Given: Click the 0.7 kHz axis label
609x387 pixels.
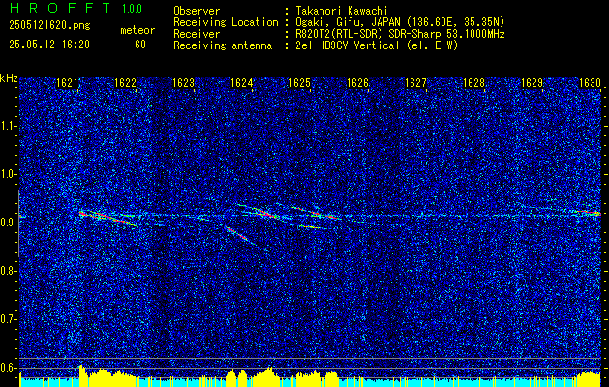Looking at the screenshot, I should click(8, 319).
